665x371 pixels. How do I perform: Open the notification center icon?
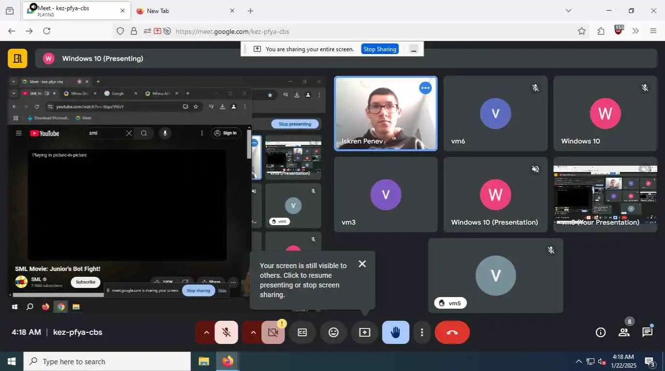(650, 361)
